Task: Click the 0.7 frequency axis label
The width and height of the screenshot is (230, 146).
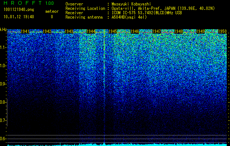Action: pos(3,120)
